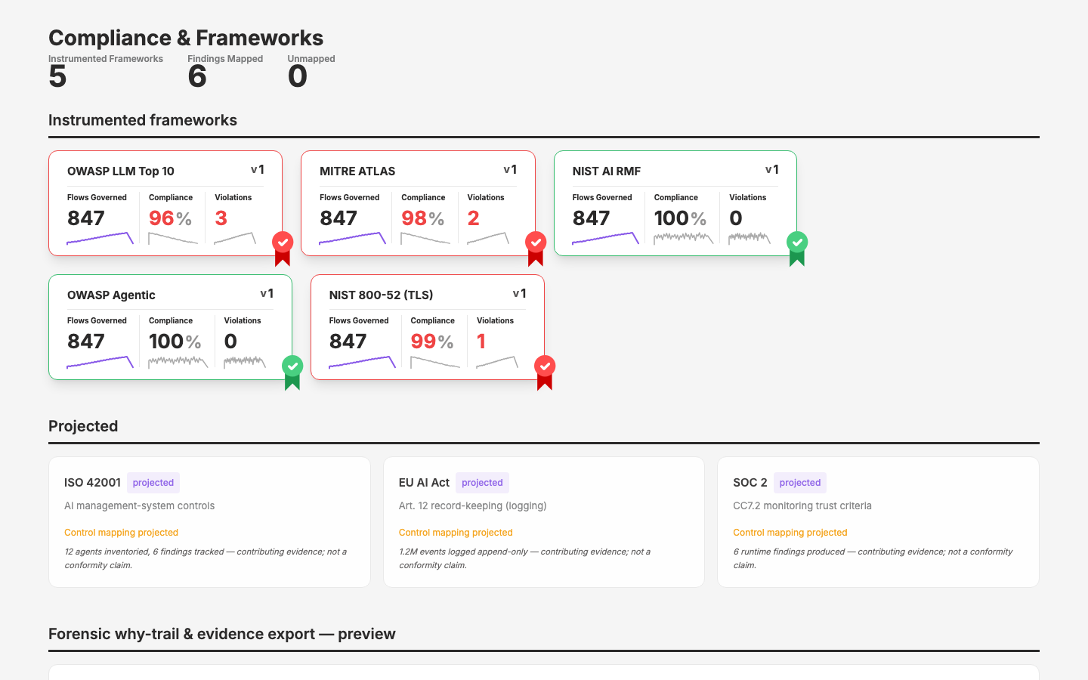Click the 98% compliance value in MITRE ATLAS
1088x680 pixels.
422,218
